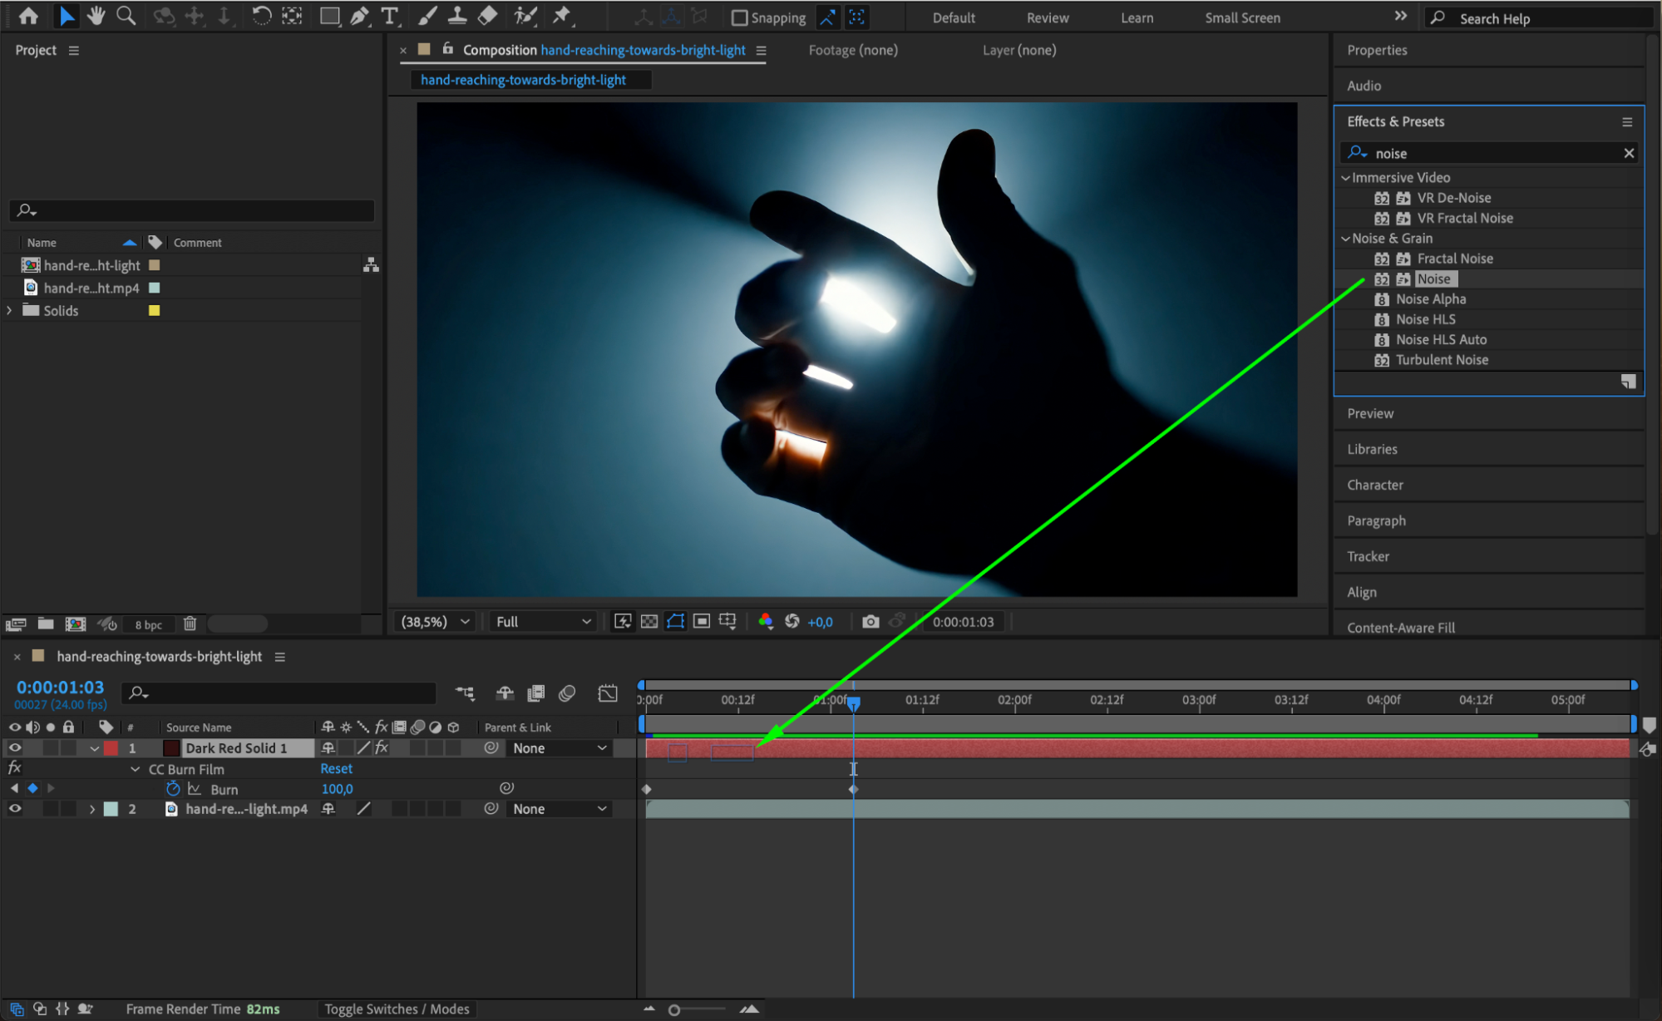The height and width of the screenshot is (1021, 1662).
Task: Open the composition mini-flowchart icon
Action: click(x=465, y=693)
